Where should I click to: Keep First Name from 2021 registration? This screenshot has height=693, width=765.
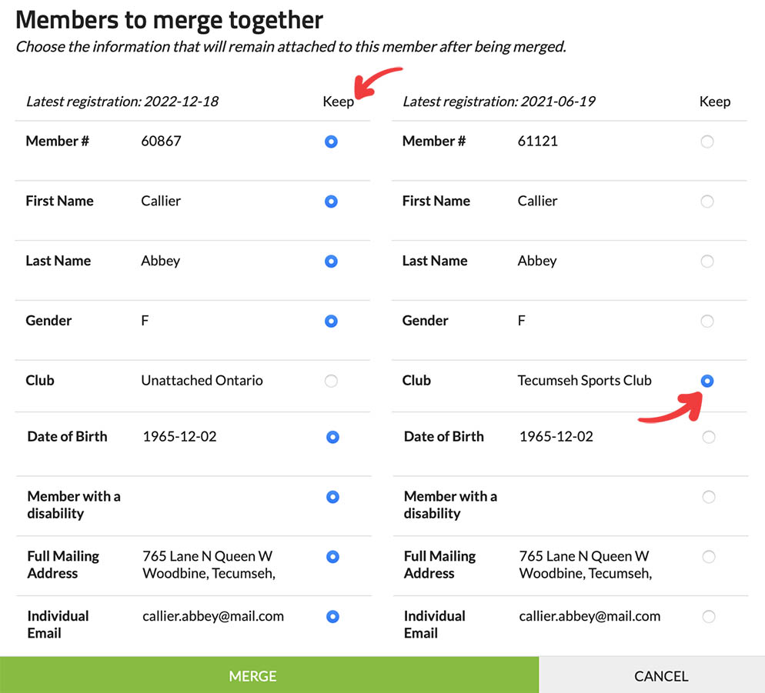click(x=707, y=202)
